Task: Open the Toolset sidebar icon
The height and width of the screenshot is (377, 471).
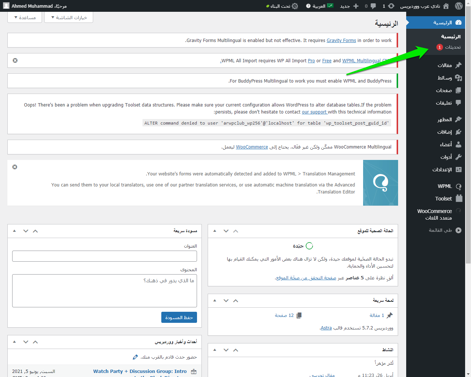Action: tap(459, 198)
